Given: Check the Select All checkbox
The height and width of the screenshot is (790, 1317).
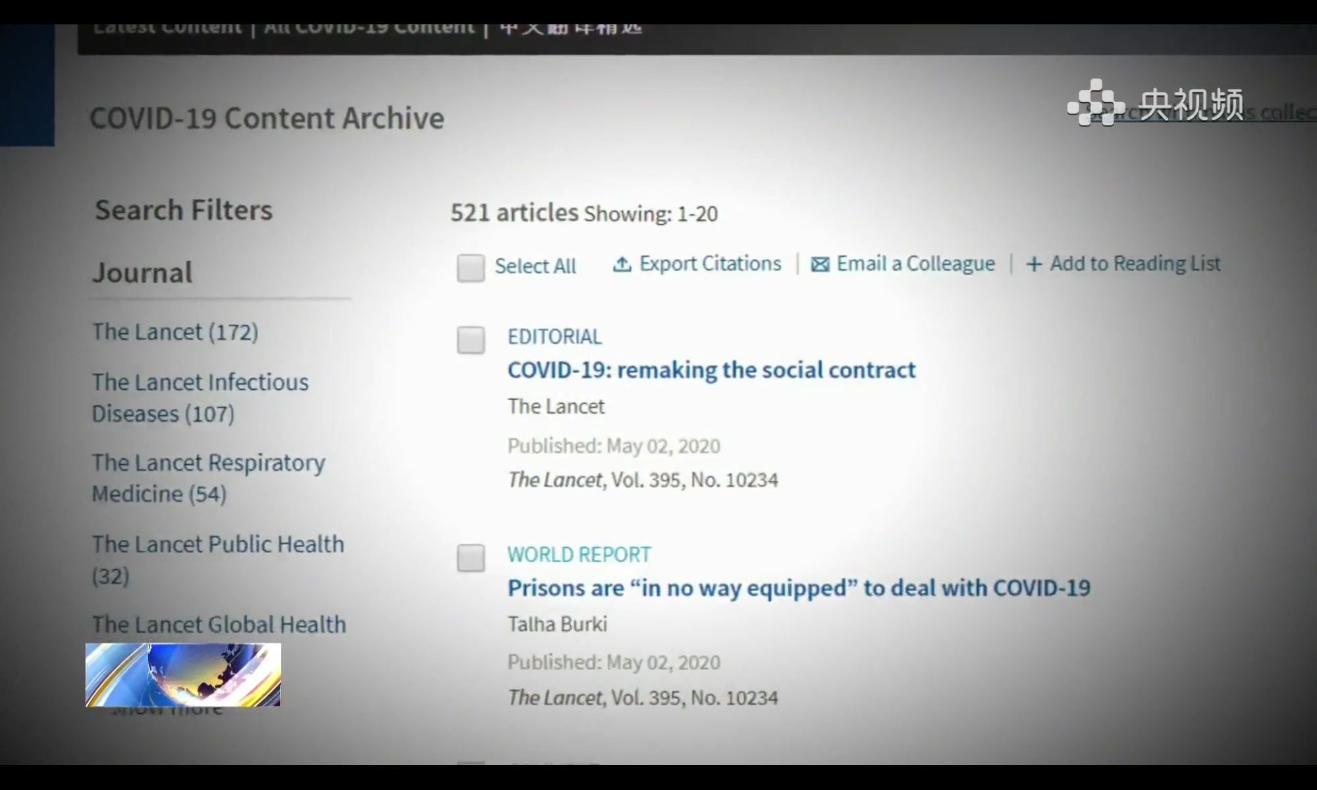Looking at the screenshot, I should click(x=471, y=268).
